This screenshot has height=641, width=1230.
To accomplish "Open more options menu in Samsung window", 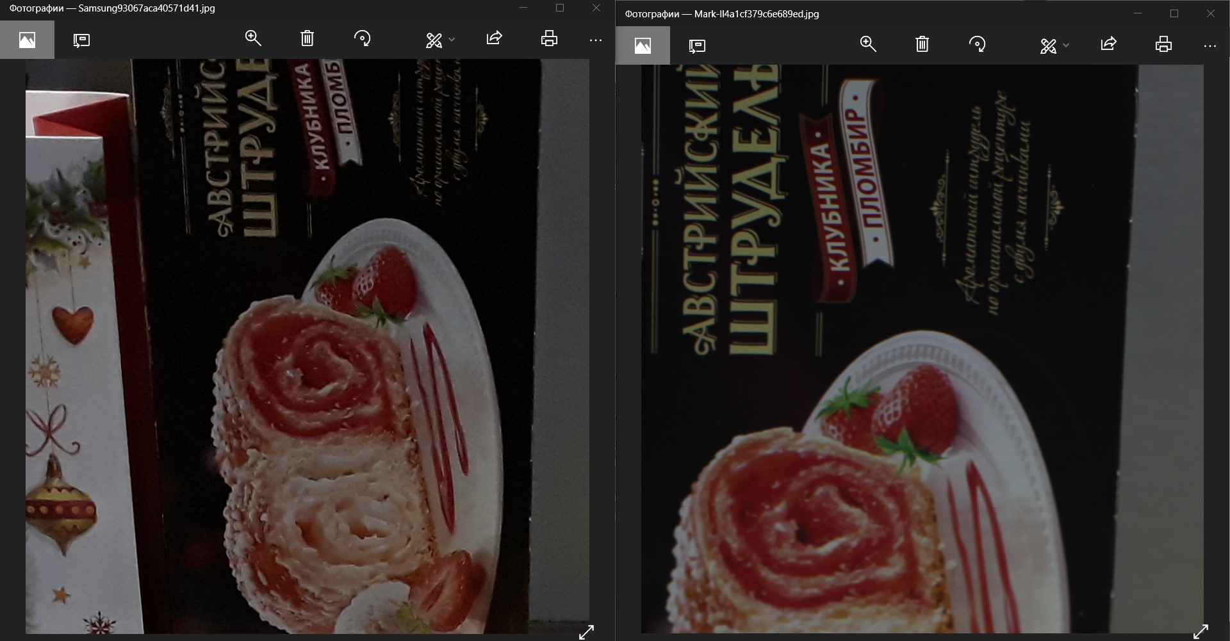I will point(596,40).
